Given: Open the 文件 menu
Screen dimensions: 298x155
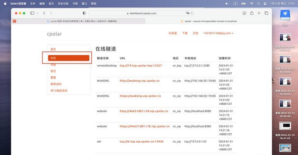Looking at the screenshot, I should coord(33,3).
